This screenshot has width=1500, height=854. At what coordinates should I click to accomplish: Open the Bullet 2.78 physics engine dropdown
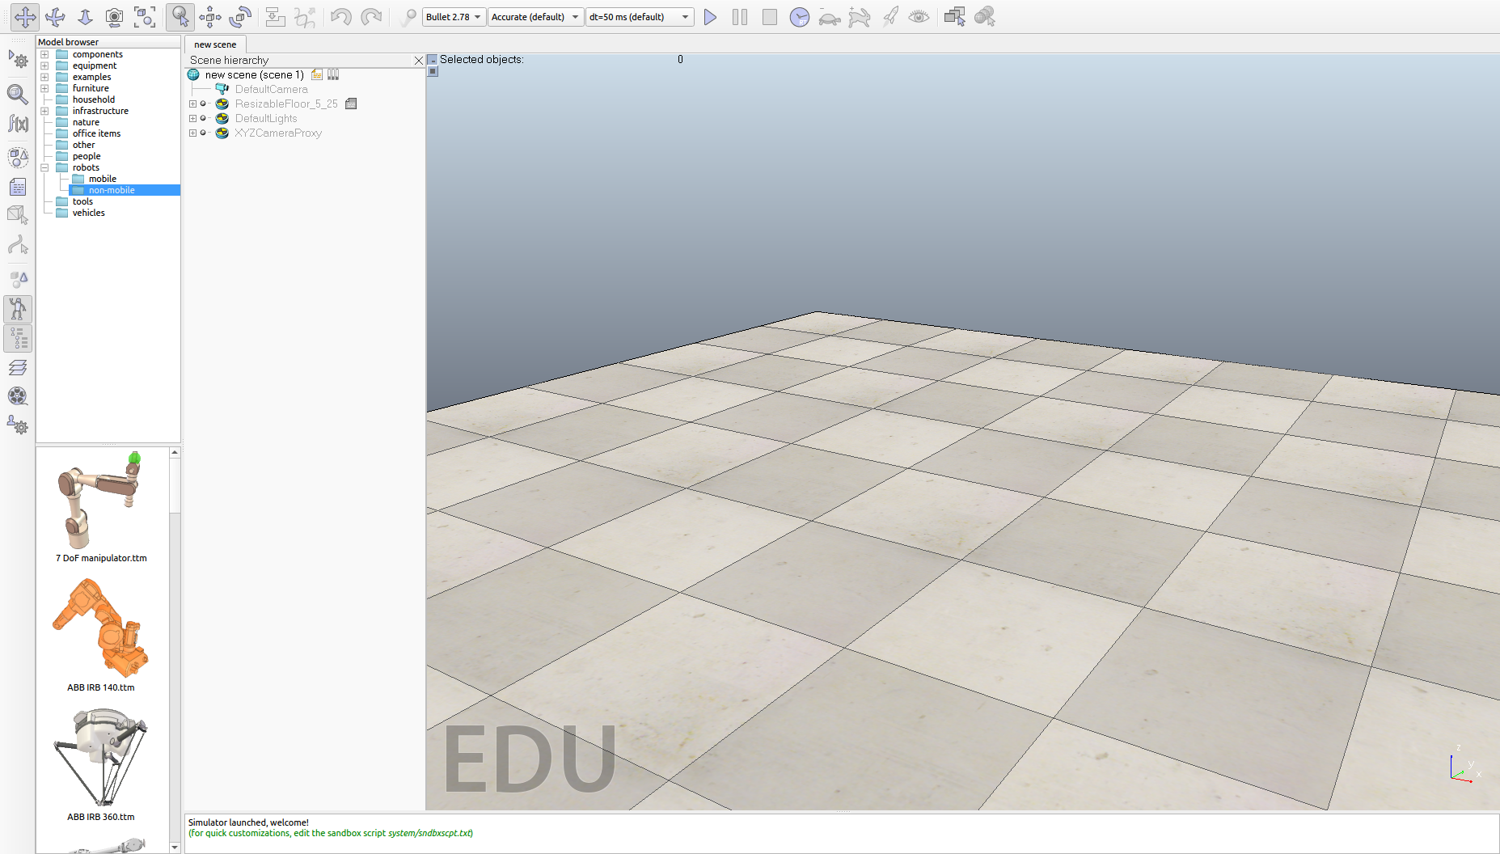[453, 16]
